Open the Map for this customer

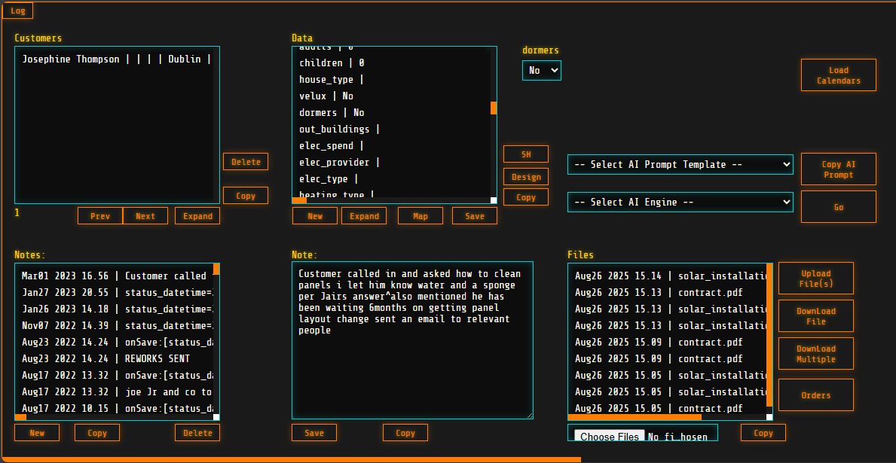click(x=420, y=216)
